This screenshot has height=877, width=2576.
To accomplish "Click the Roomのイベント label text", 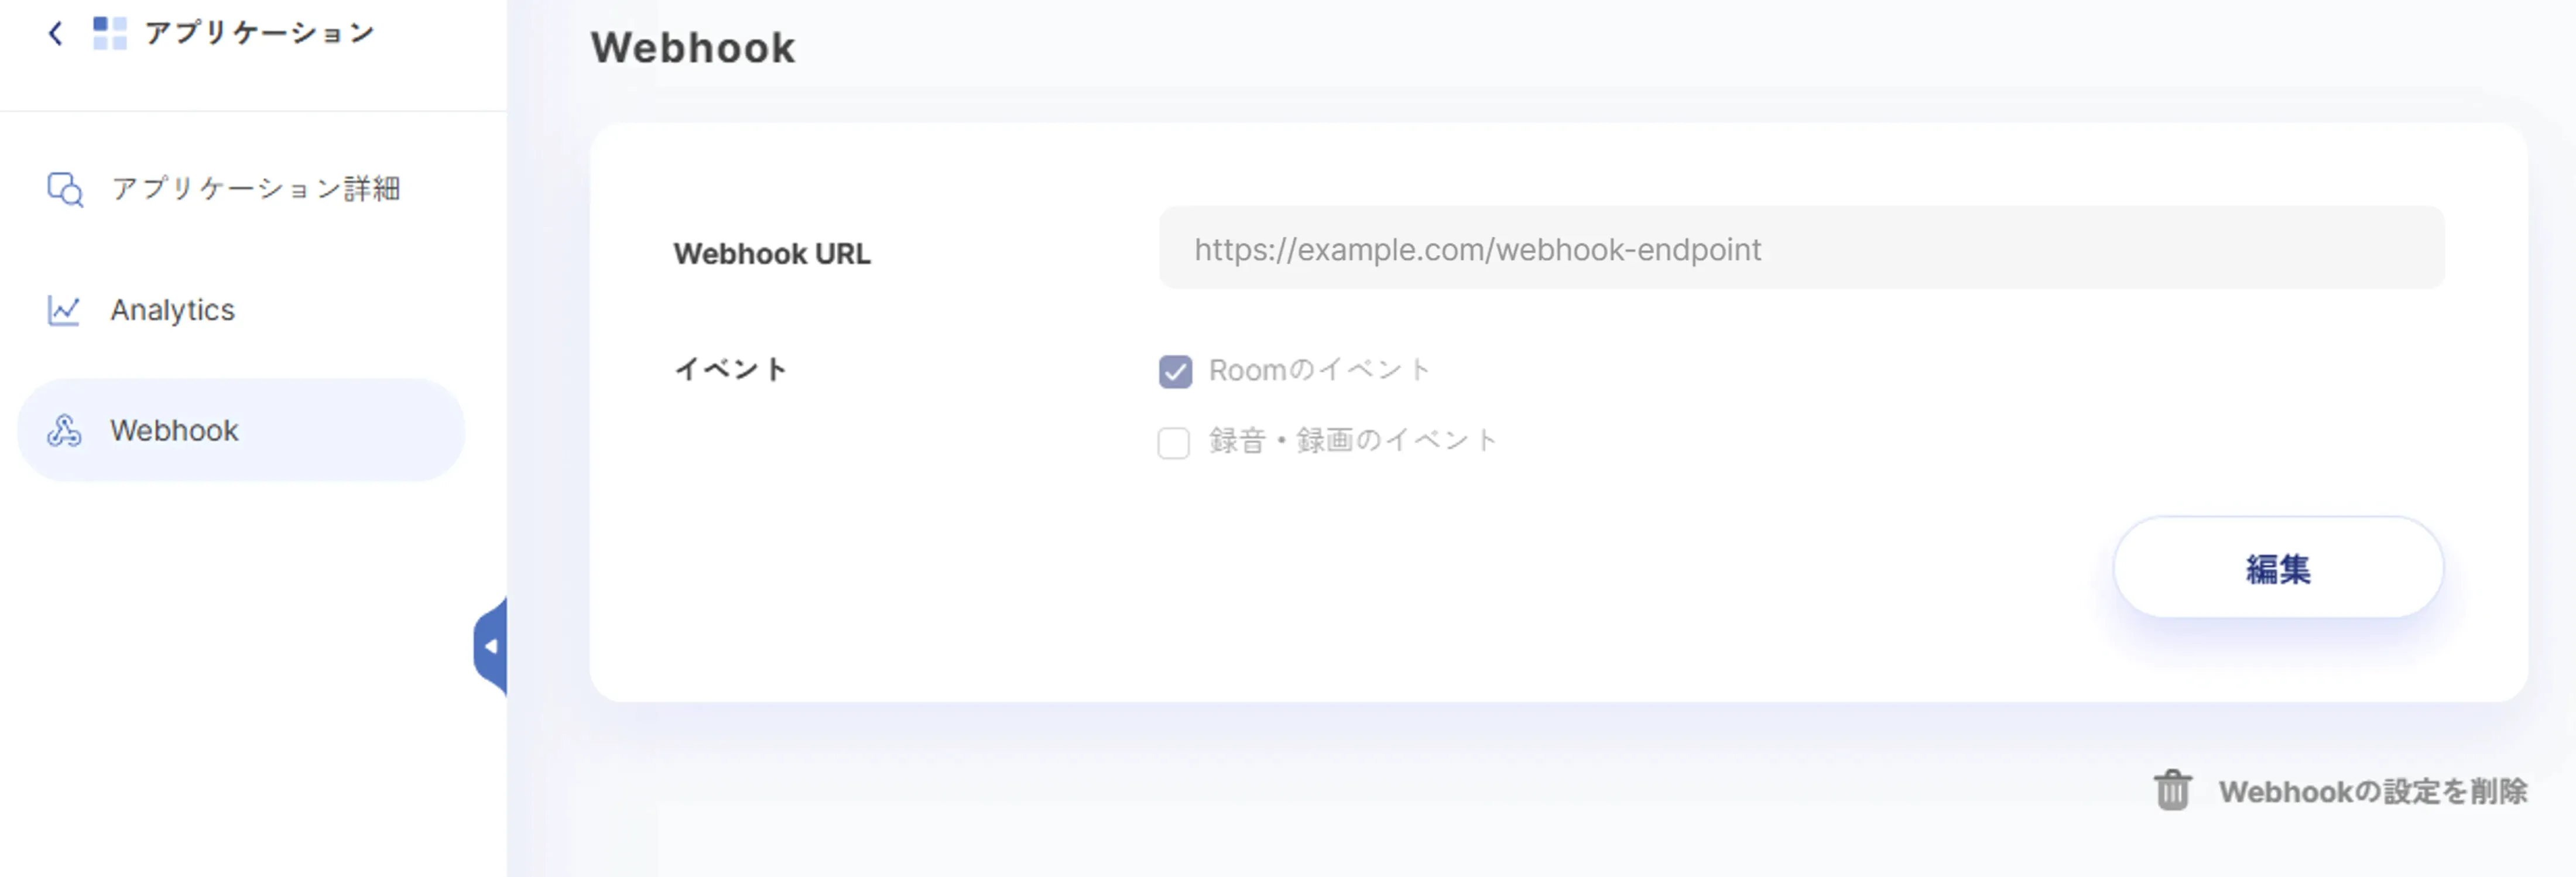I will (x=1319, y=370).
